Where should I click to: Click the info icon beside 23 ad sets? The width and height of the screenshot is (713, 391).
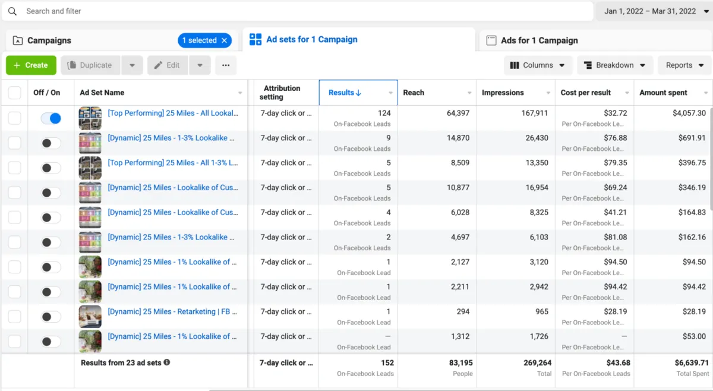click(167, 362)
